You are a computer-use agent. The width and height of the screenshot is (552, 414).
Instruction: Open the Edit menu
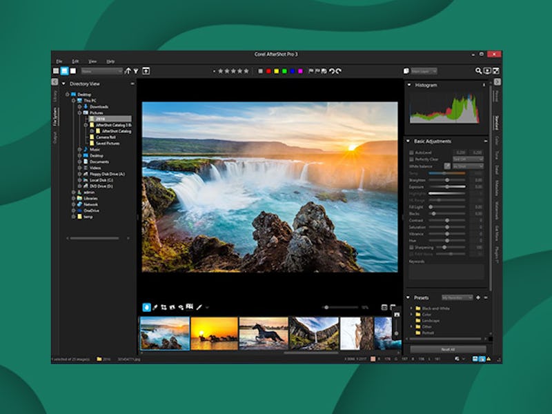click(75, 61)
